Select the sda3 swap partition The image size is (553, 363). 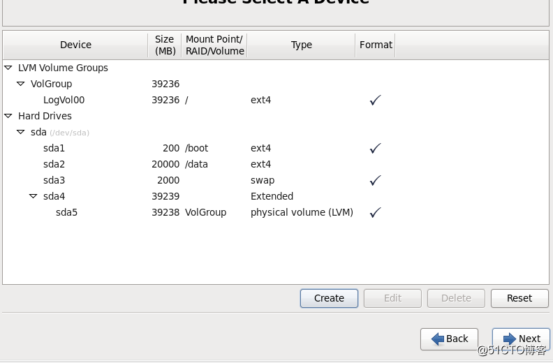click(x=276, y=180)
